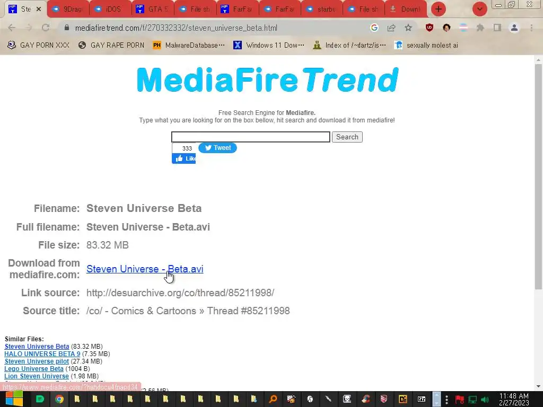The height and width of the screenshot is (407, 543).
Task: Switch to the iDOS tab
Action: [x=110, y=10]
